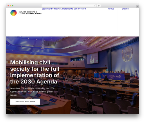The height and width of the screenshot is (123, 145).
Task: Open a new tab with the plus button
Action: (137, 6)
